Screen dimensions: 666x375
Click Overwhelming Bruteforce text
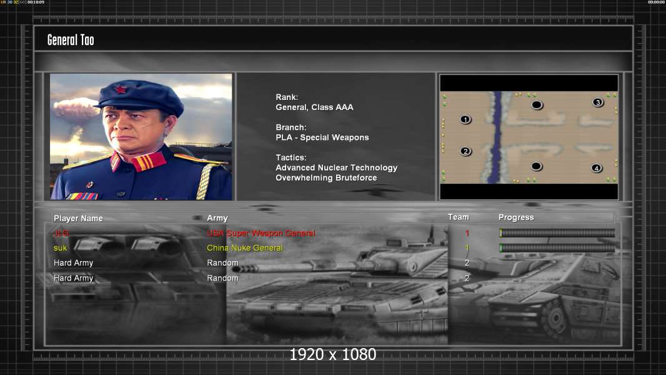[x=326, y=178]
